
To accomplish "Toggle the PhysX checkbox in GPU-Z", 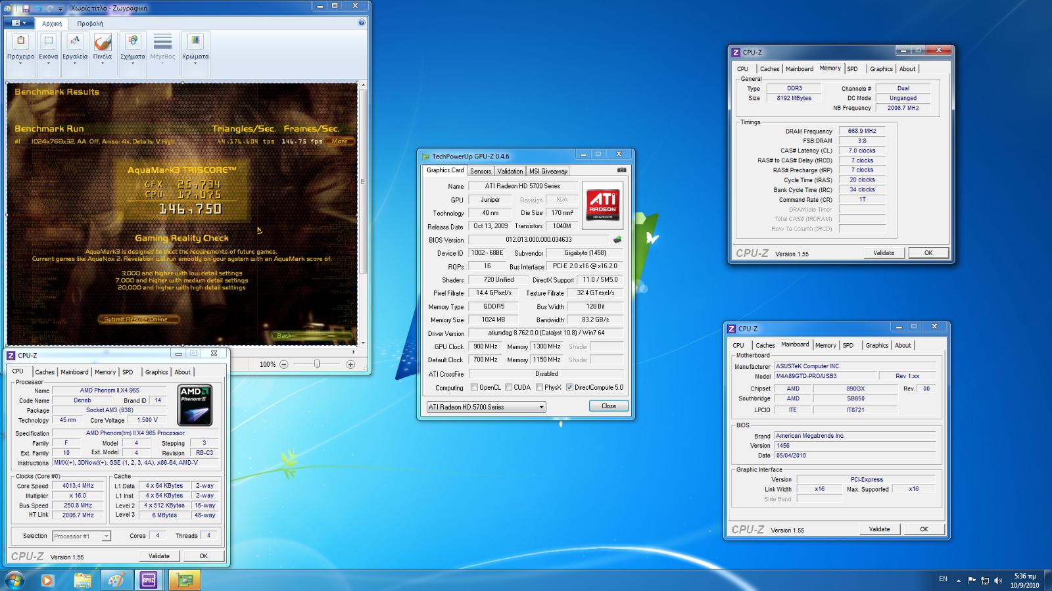I will (539, 387).
